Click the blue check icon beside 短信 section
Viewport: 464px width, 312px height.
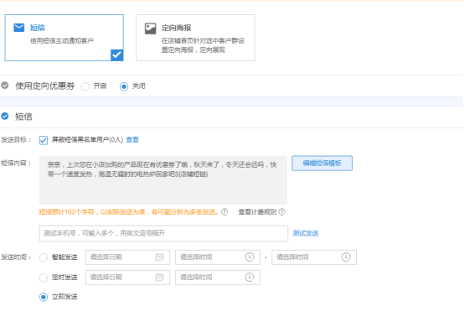(x=5, y=116)
